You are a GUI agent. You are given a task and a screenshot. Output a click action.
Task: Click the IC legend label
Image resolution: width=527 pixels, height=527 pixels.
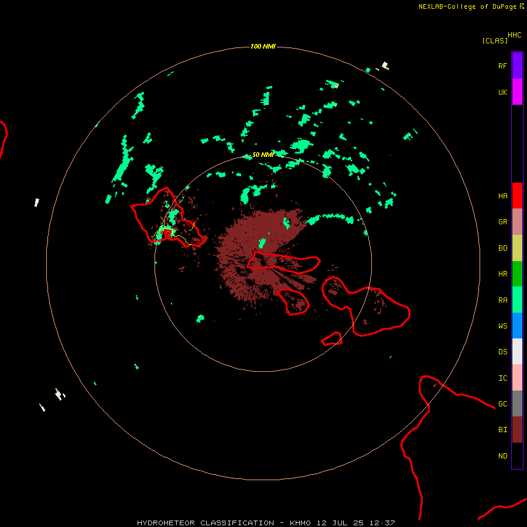(502, 378)
